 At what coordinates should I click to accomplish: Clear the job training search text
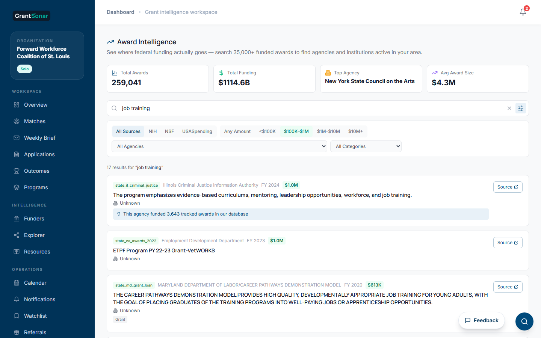509,108
